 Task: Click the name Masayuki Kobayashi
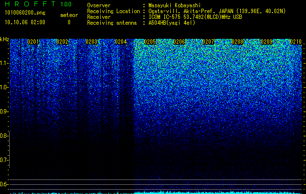[x=175, y=5]
